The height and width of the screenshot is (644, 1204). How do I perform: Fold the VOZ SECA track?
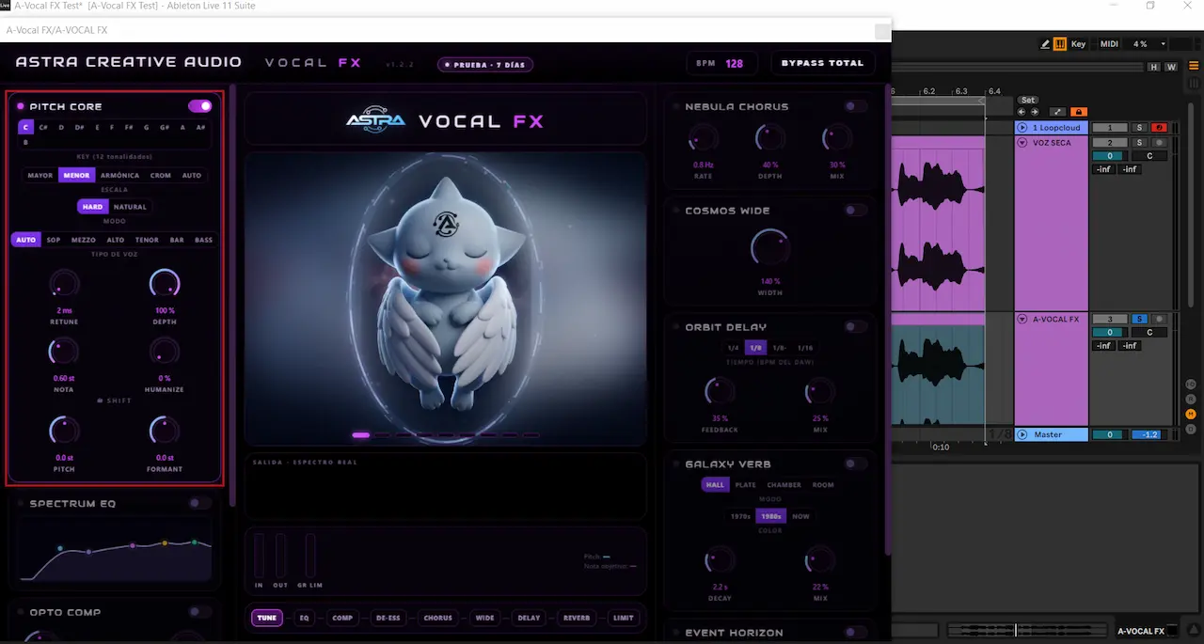[x=1022, y=143]
